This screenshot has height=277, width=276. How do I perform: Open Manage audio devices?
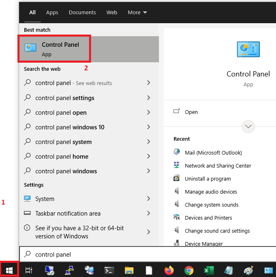(x=211, y=192)
